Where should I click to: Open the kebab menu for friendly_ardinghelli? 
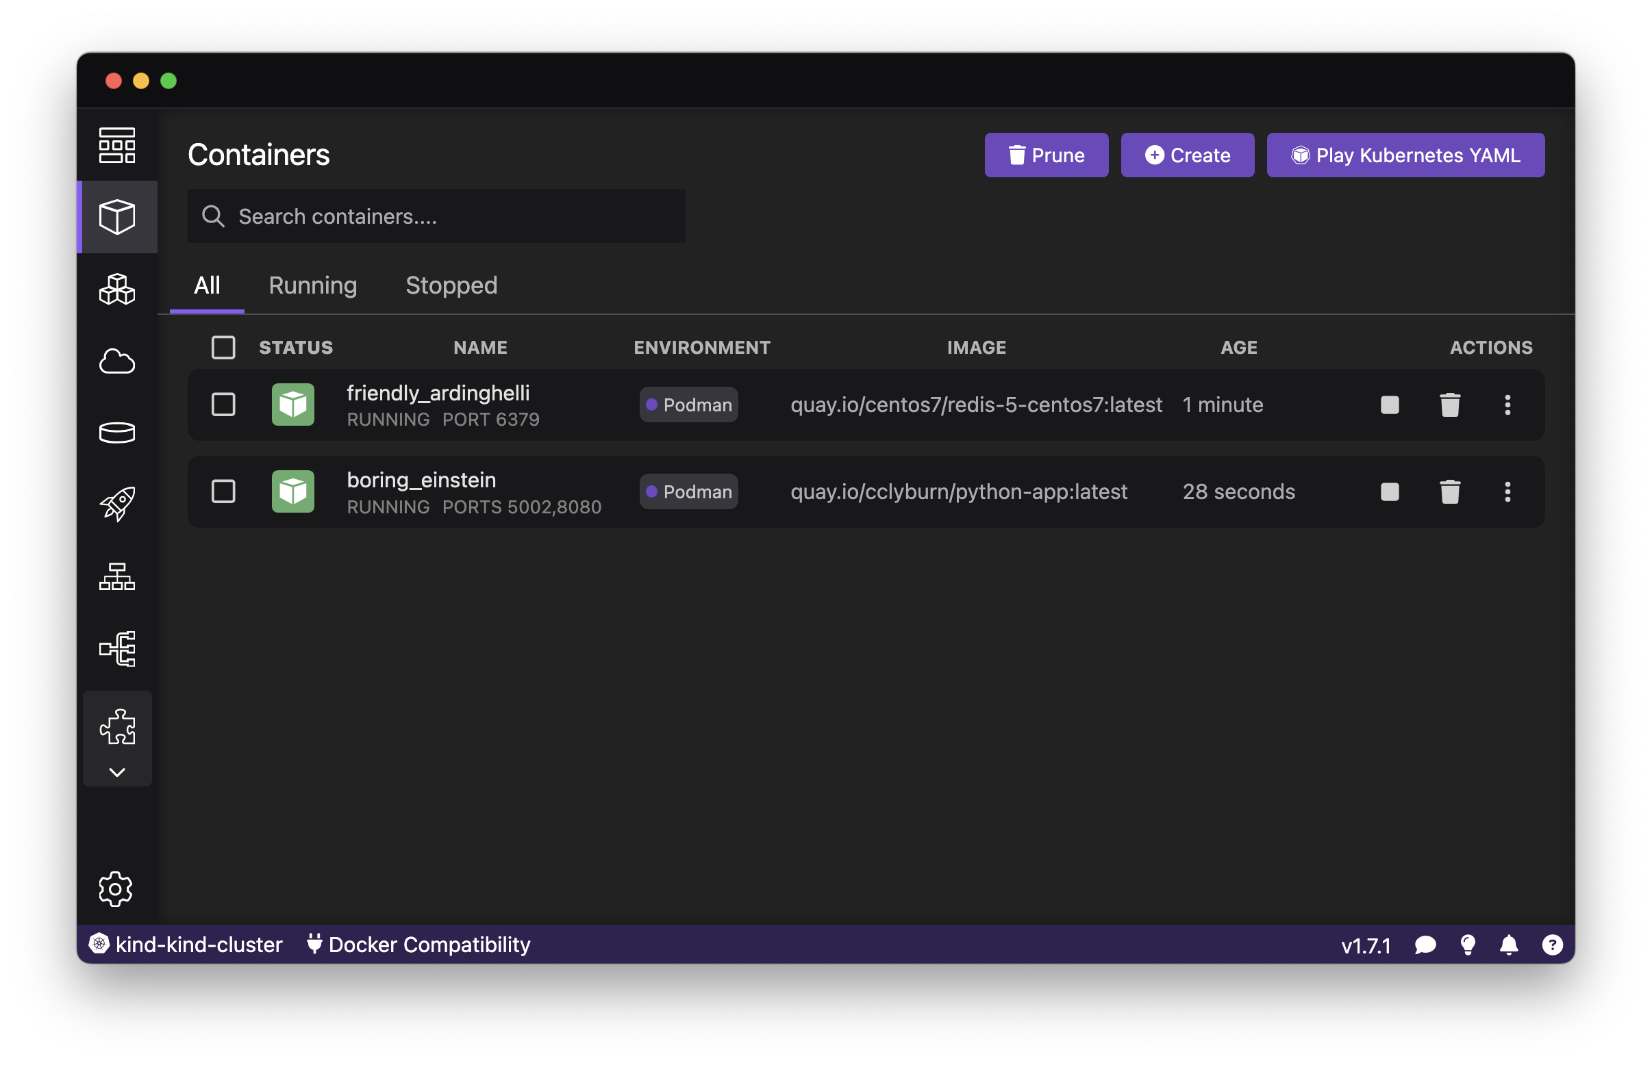1508,405
